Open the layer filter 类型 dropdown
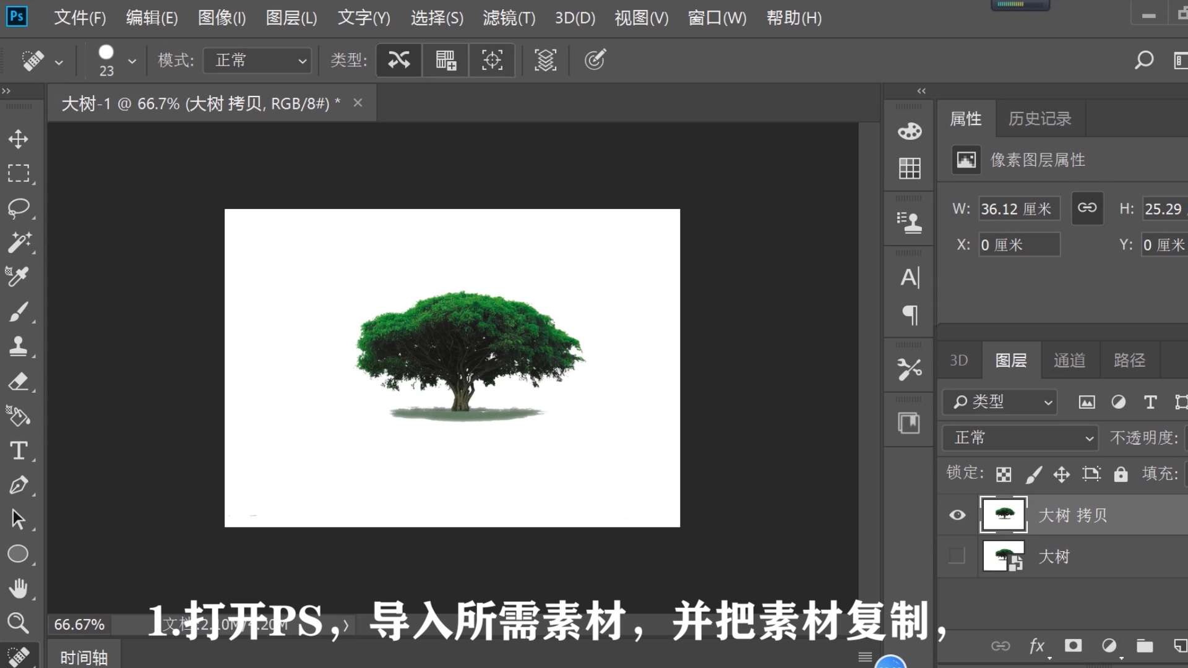The height and width of the screenshot is (668, 1188). coord(1000,402)
